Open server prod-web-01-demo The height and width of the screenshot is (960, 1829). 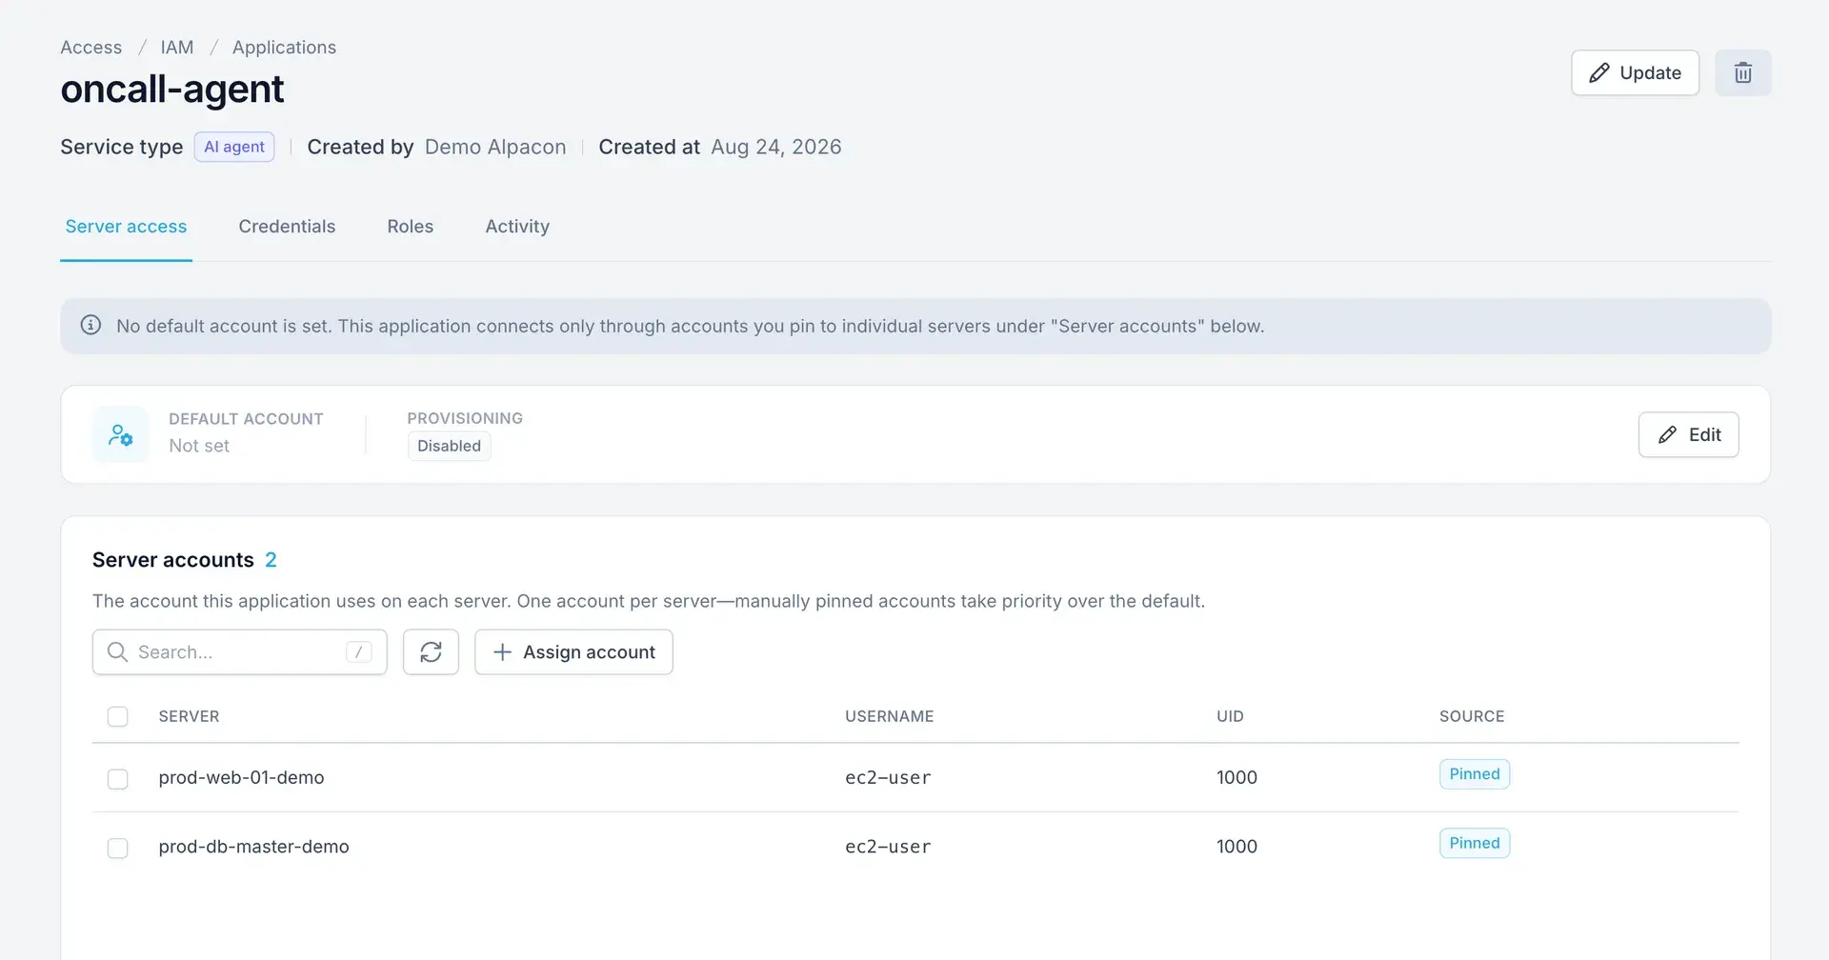point(241,777)
